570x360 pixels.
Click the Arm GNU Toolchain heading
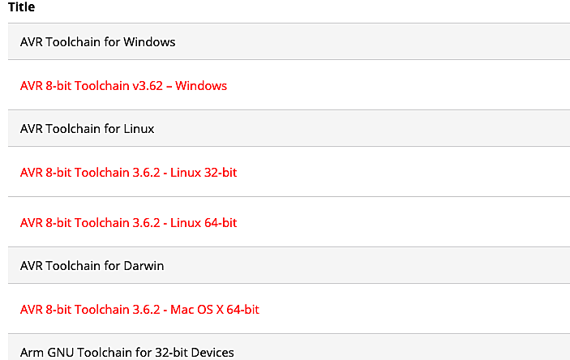pos(126,353)
